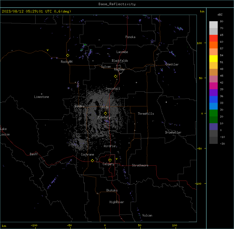Click the ThreeHills label

click(x=146, y=114)
